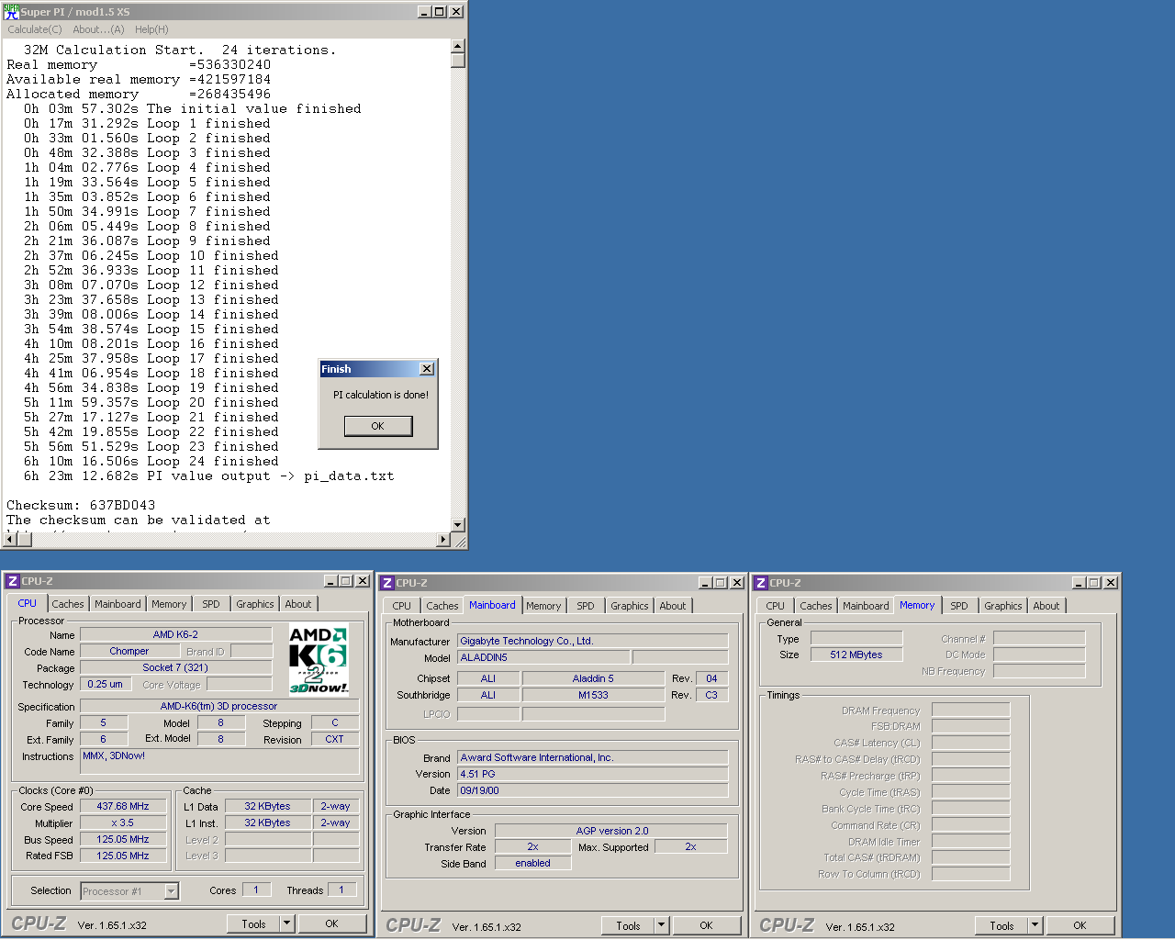
Task: Switch to About tab in left CPU-Z window
Action: coord(298,604)
